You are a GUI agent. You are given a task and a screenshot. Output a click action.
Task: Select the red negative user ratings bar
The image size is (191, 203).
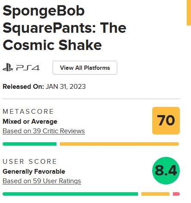[x=176, y=194]
